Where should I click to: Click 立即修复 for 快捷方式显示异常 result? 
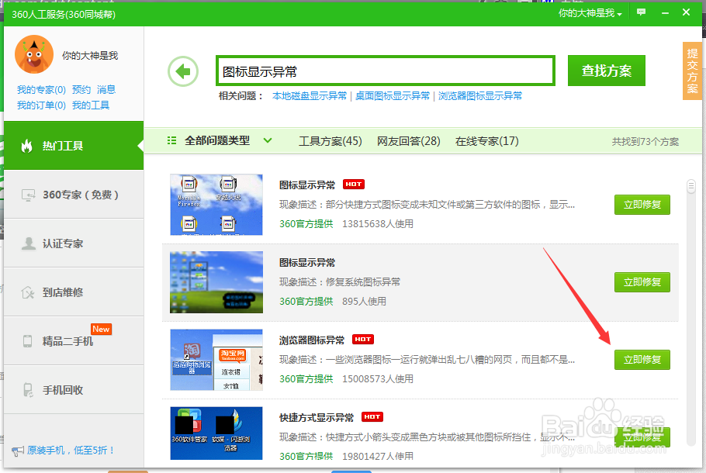(642, 437)
